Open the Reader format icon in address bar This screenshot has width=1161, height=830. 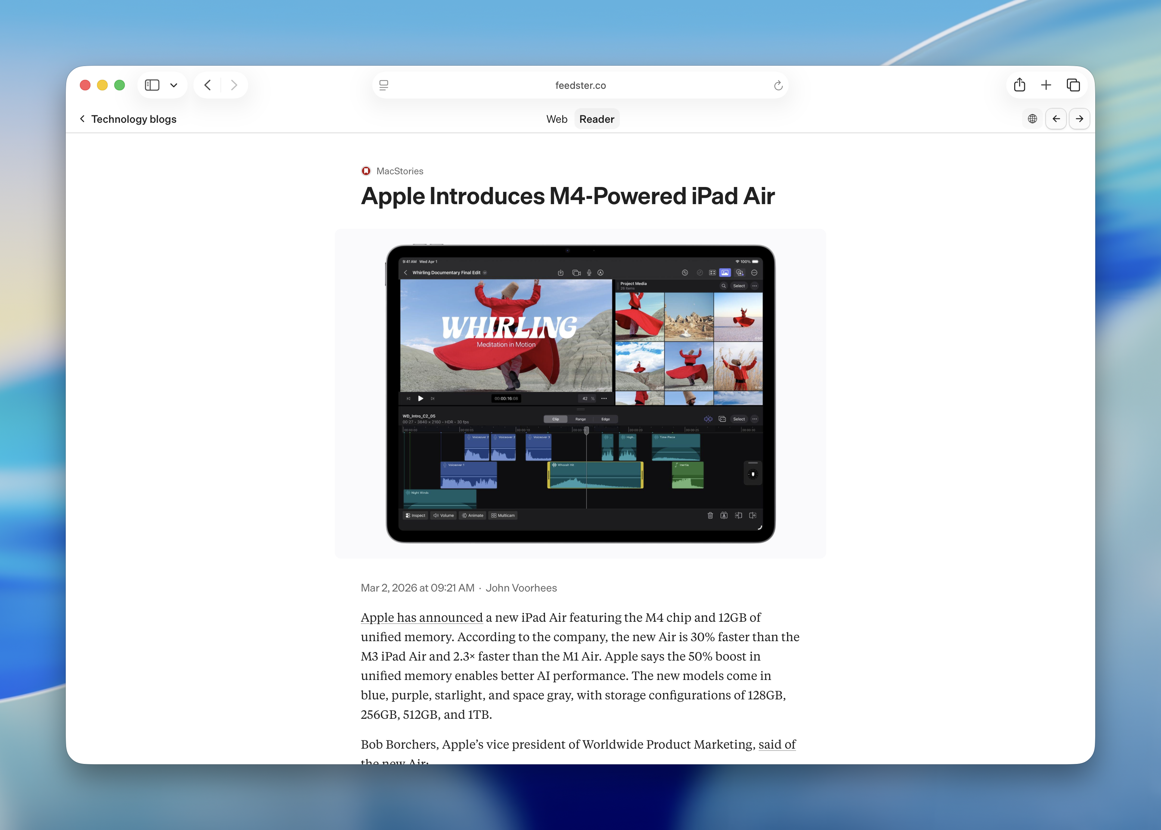[384, 85]
